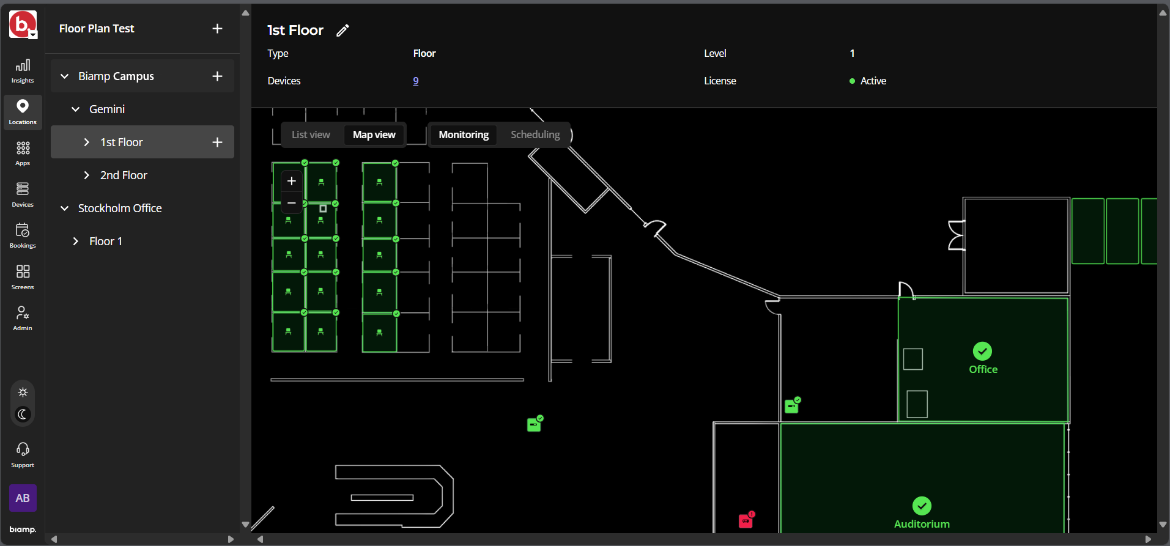This screenshot has width=1170, height=546.
Task: Zoom out on the floor map
Action: click(292, 203)
